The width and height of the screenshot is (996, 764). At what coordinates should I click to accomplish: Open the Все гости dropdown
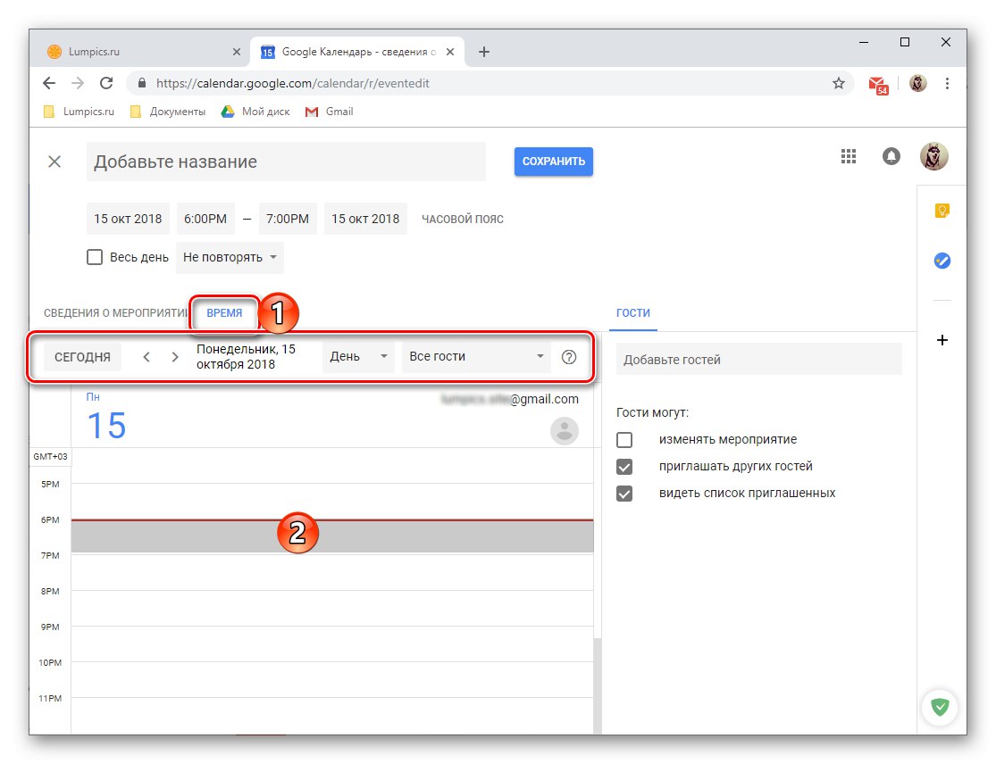[x=475, y=356]
